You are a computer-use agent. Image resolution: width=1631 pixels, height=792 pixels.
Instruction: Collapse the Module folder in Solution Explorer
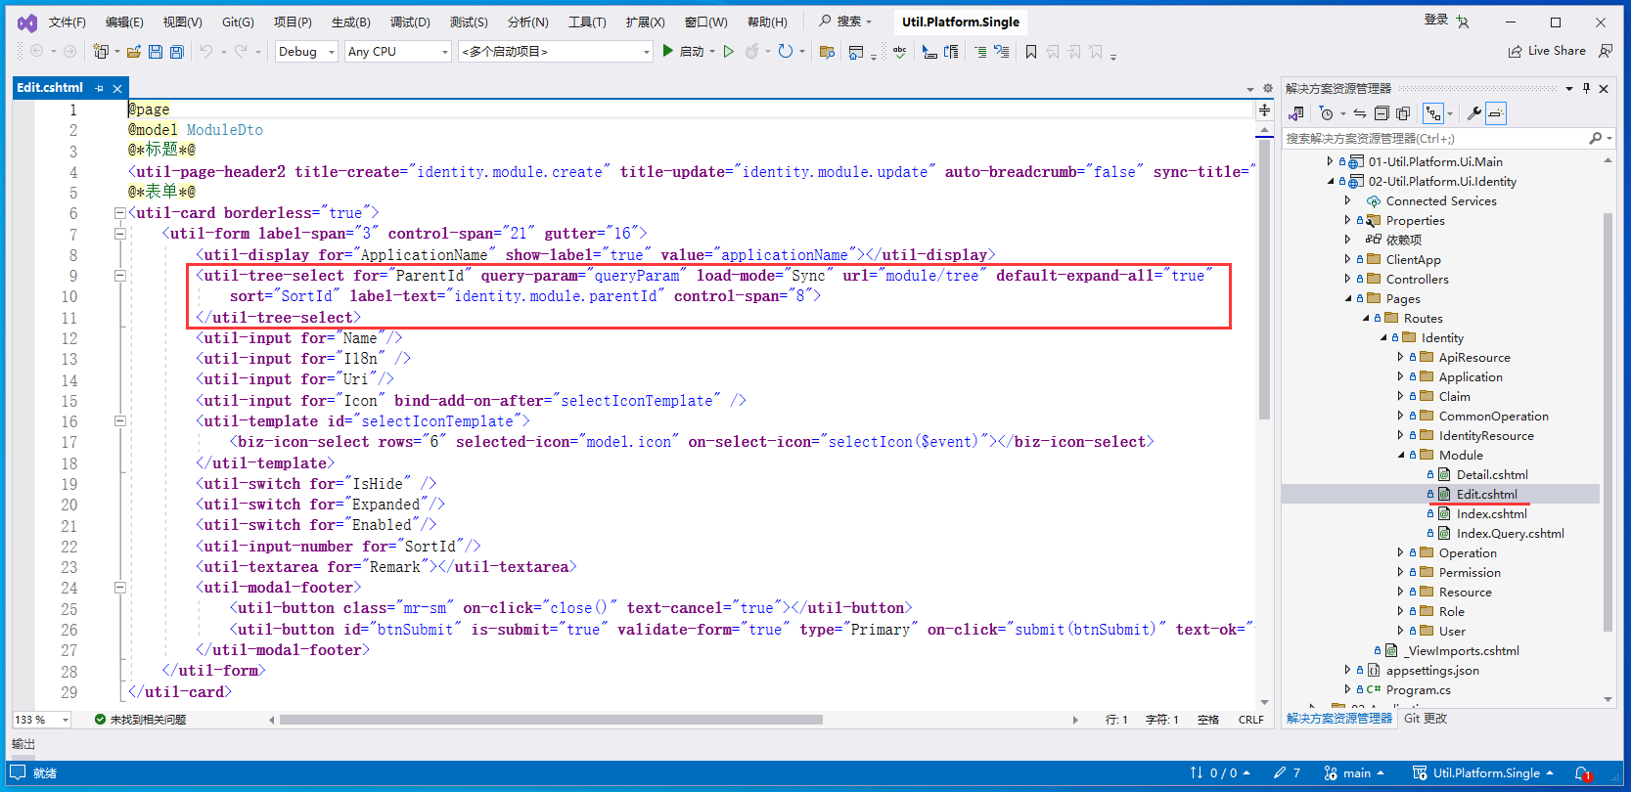(1400, 455)
